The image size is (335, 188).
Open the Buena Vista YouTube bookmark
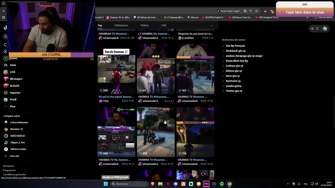(240, 17)
